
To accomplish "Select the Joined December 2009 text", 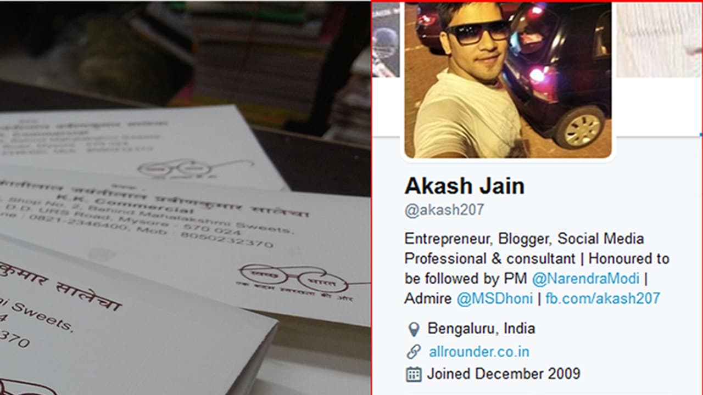I will 504,374.
